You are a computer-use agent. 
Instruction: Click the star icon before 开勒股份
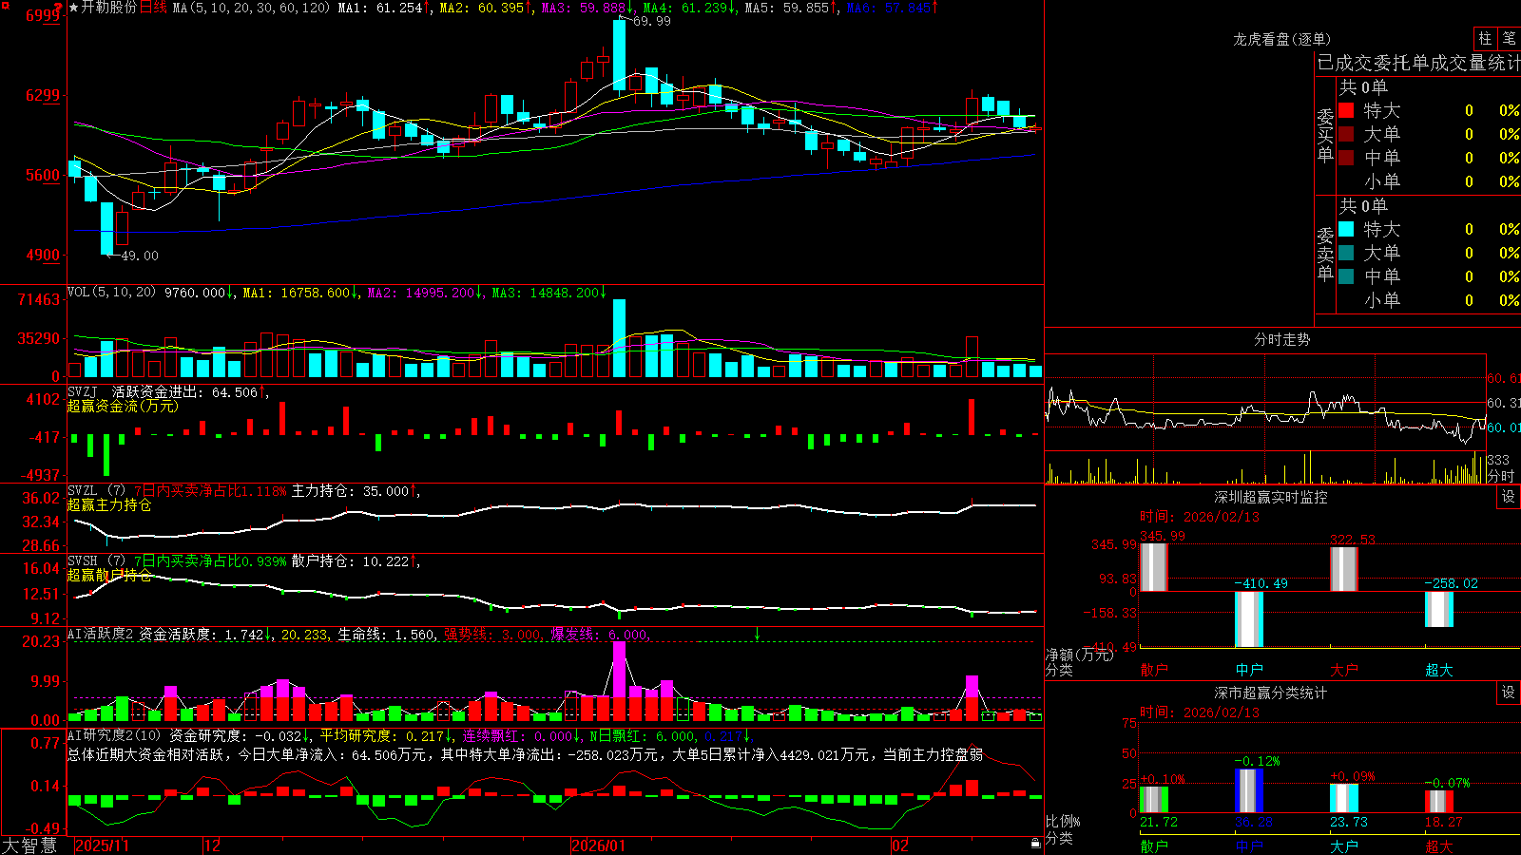click(74, 8)
